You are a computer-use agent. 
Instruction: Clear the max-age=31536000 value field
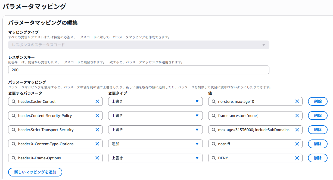tap(297, 130)
